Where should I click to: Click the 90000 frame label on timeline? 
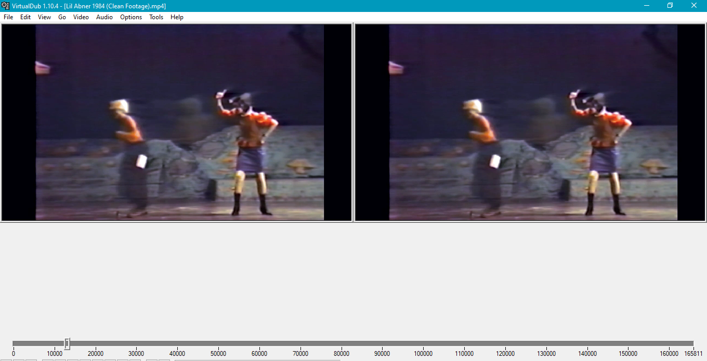click(383, 354)
